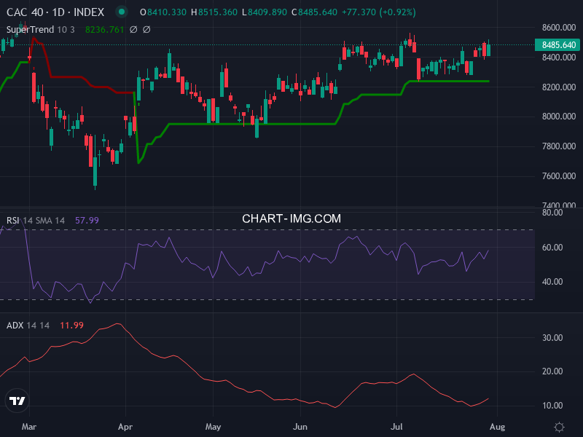Click the ADX 20.00 axis label
The height and width of the screenshot is (437, 583).
552,371
